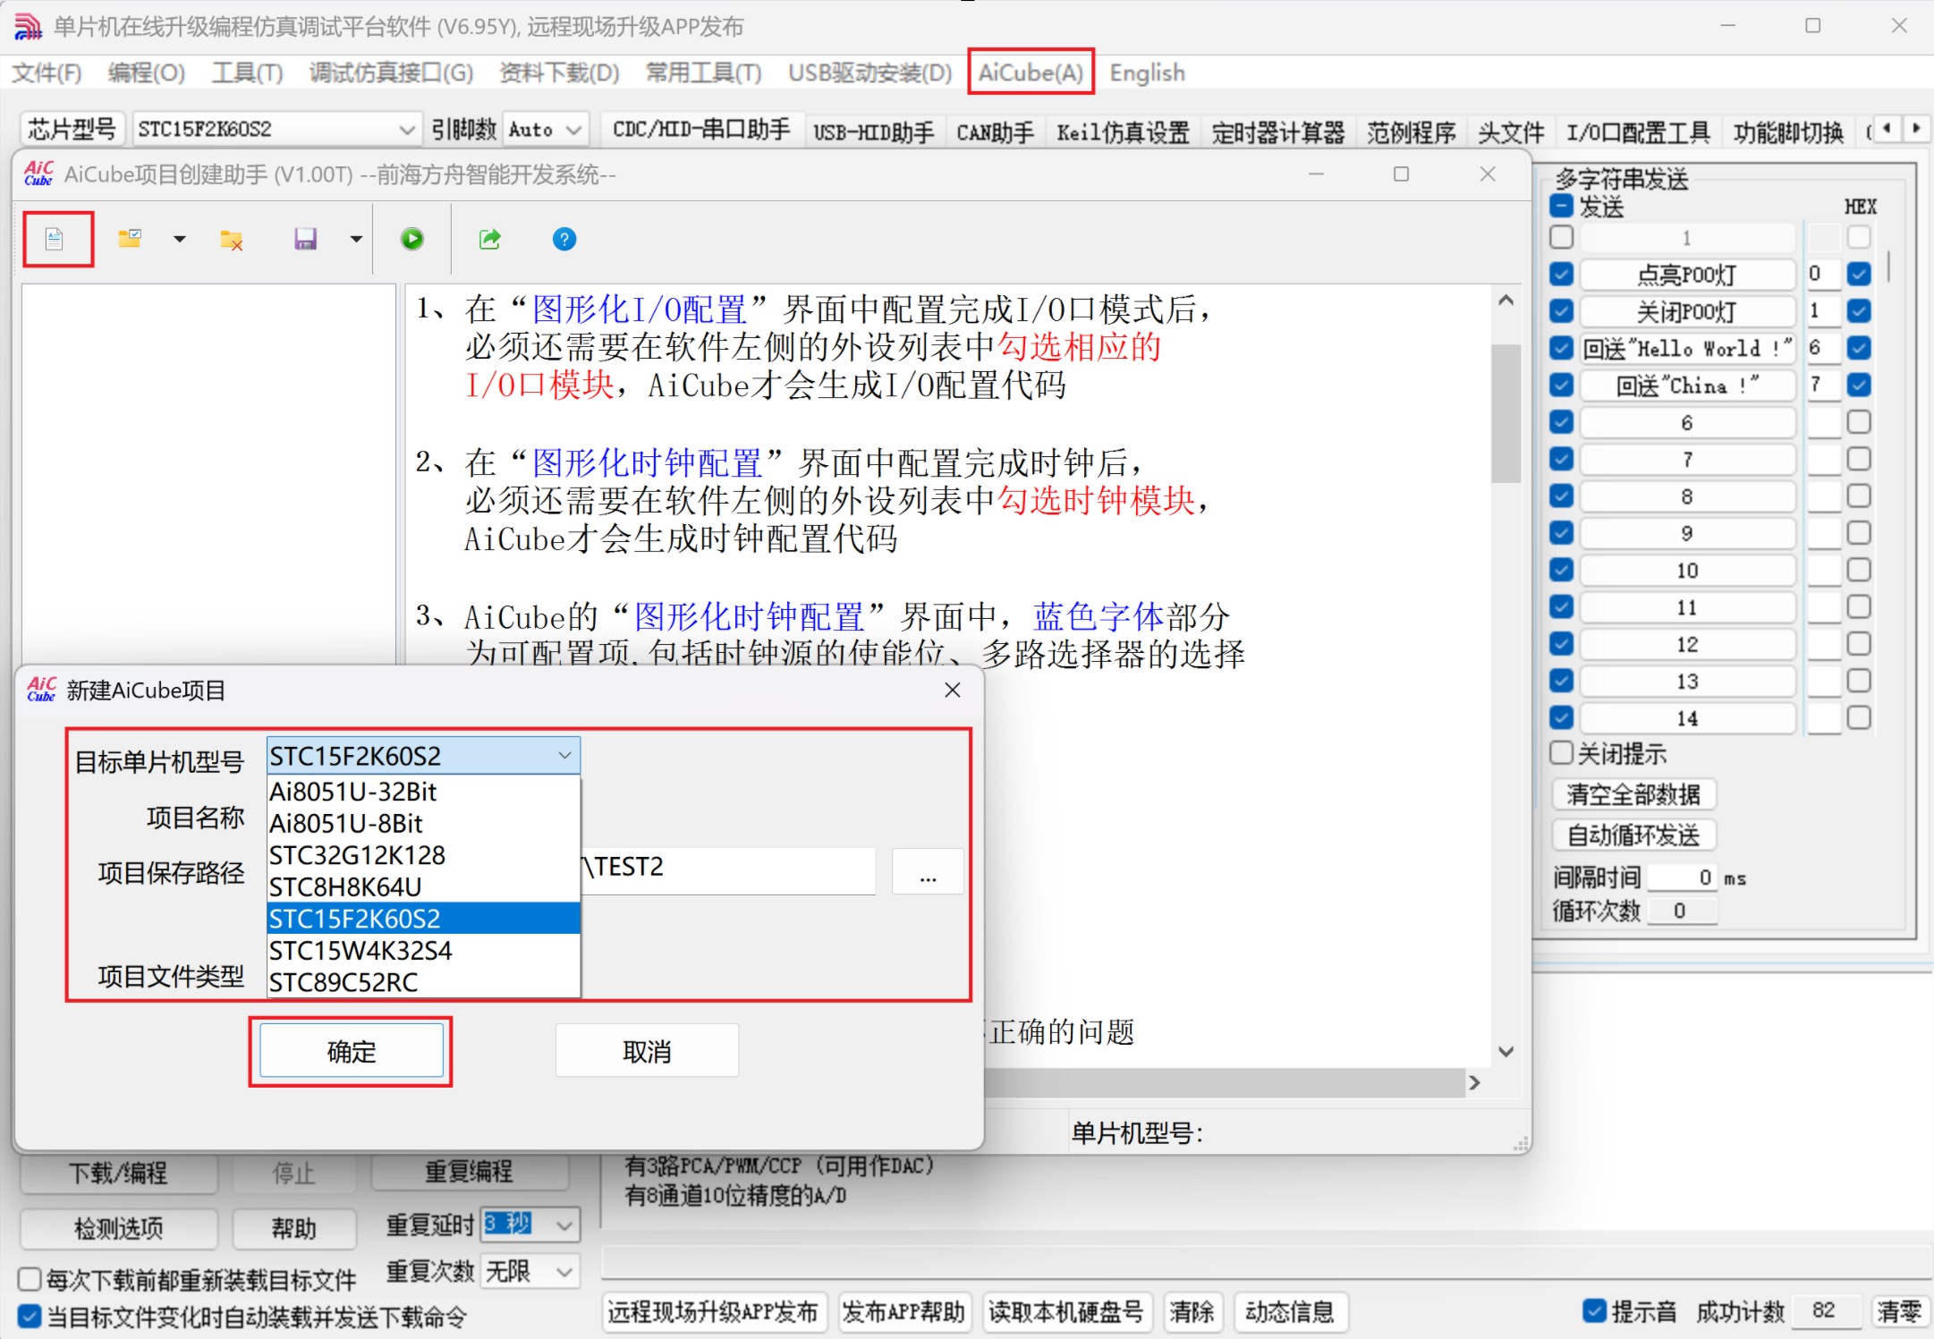Select STC89C52RC from chip list
Image resolution: width=1934 pixels, height=1339 pixels.
pyautogui.click(x=424, y=982)
